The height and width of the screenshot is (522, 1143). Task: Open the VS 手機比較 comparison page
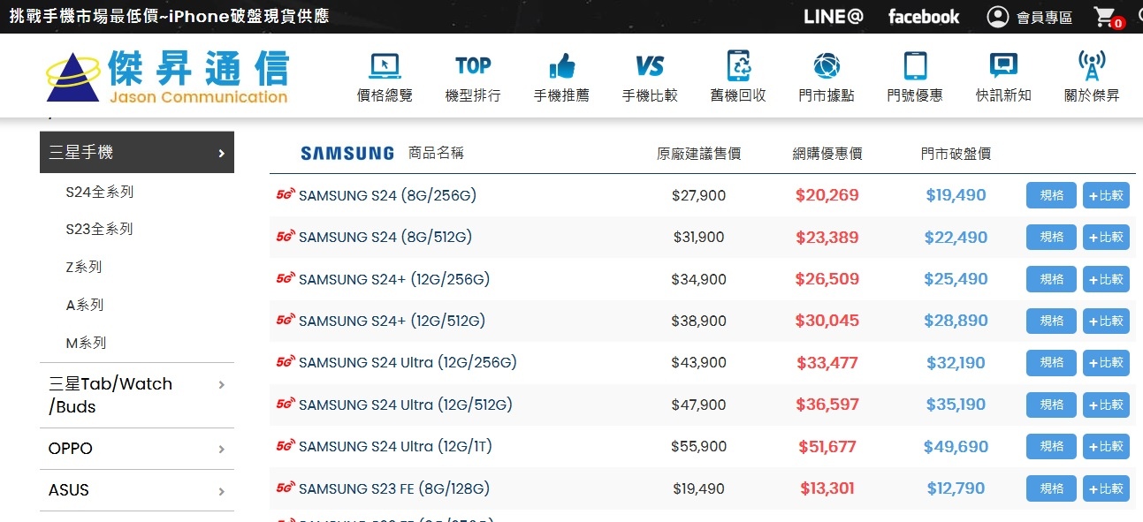[x=650, y=78]
